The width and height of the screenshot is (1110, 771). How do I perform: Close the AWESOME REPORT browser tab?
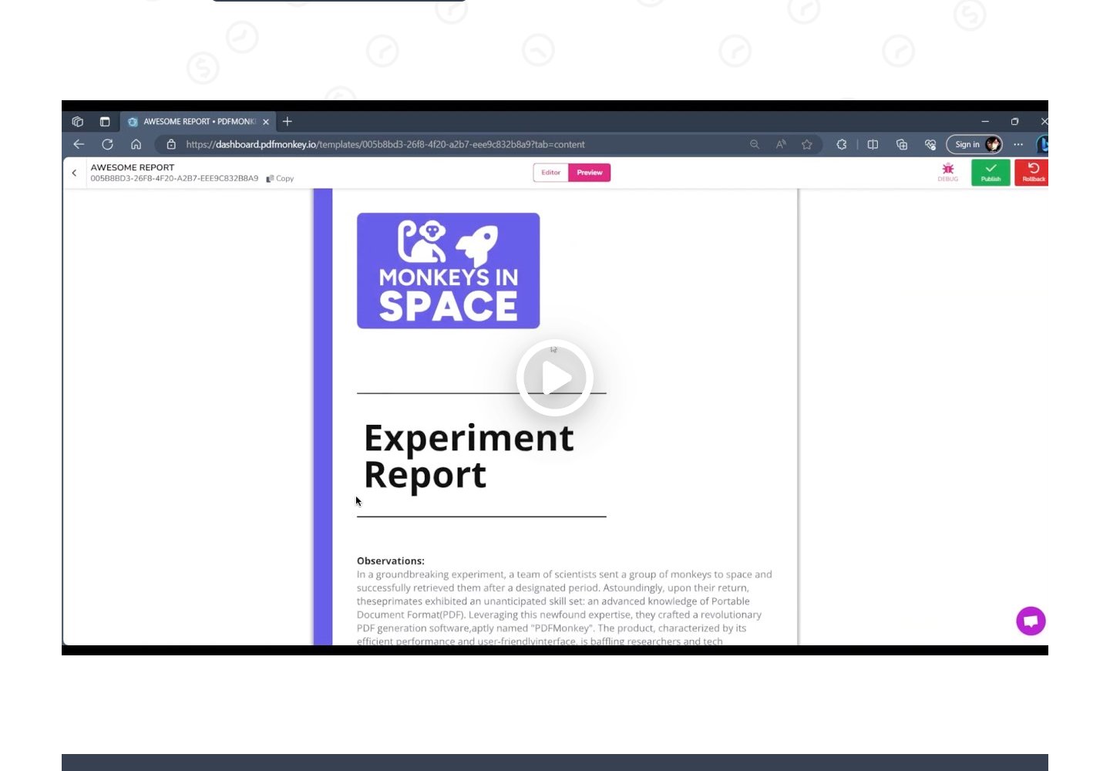pyautogui.click(x=266, y=122)
